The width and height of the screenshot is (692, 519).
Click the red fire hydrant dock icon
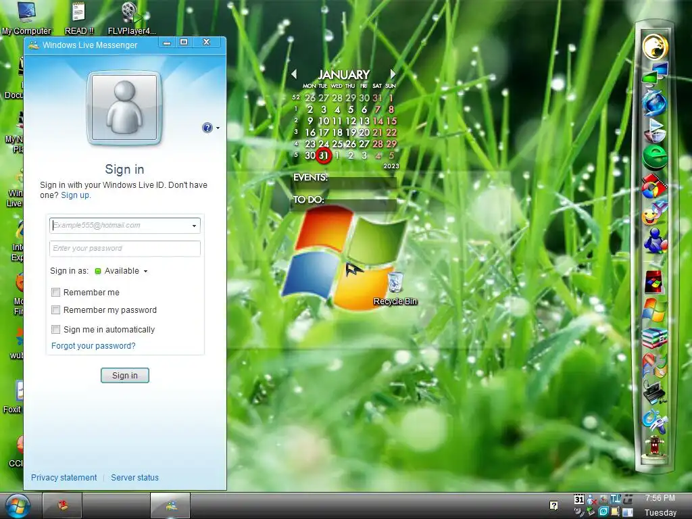point(655,447)
